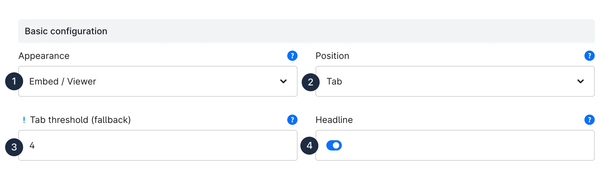
Task: Click the Headline help question mark
Action: [589, 120]
